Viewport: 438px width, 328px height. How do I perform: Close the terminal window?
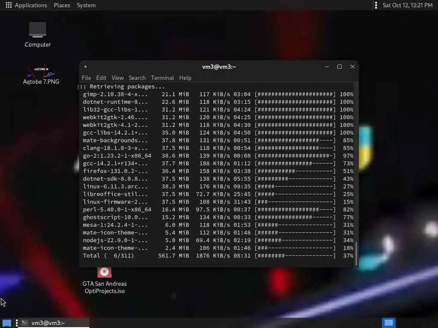[x=352, y=67]
